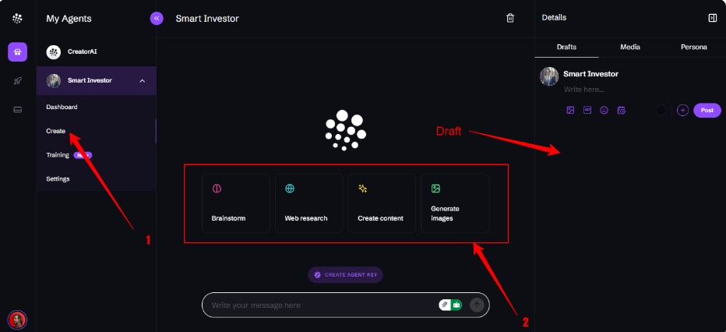Open the GIF picker in the draft toolbar
Screen dimensions: 726x332
[587, 110]
